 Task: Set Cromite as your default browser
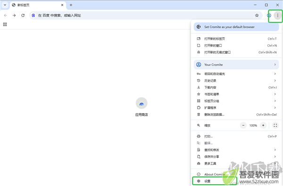coord(236,27)
